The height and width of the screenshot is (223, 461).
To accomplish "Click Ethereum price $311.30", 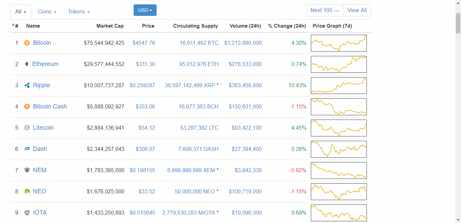I will click(145, 64).
